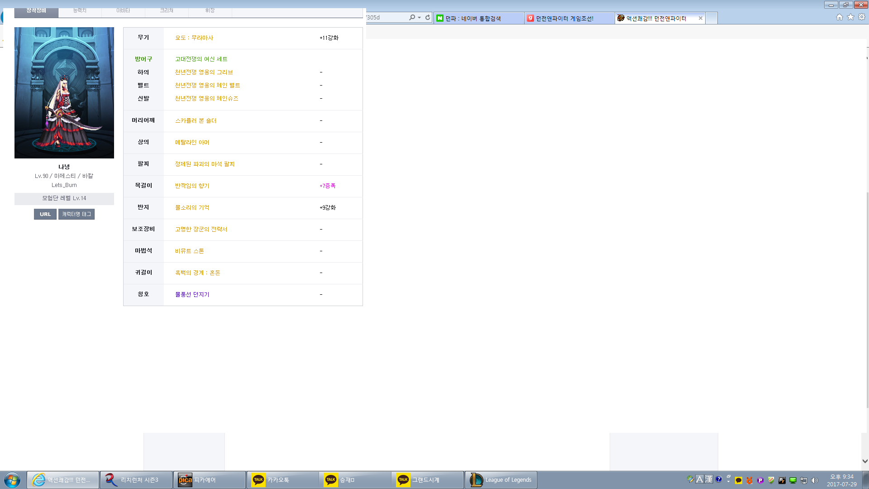869x489 pixels.
Task: Open 메탈라인 아머 item link
Action: tap(192, 143)
